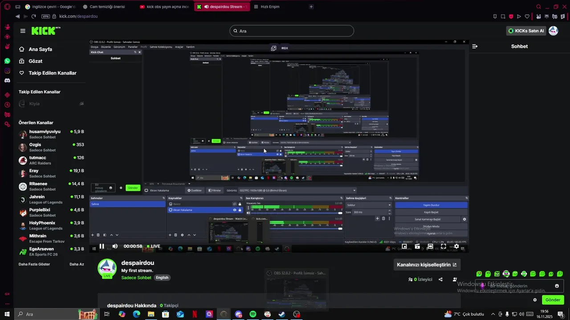Viewport: 570px width, 320px height.
Task: Open Steam from the taskbar
Action: (x=282, y=314)
